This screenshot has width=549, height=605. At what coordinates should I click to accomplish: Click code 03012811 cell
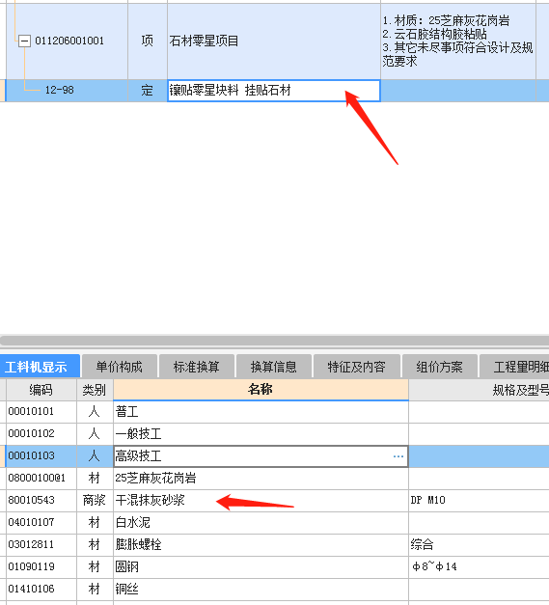pyautogui.click(x=41, y=545)
